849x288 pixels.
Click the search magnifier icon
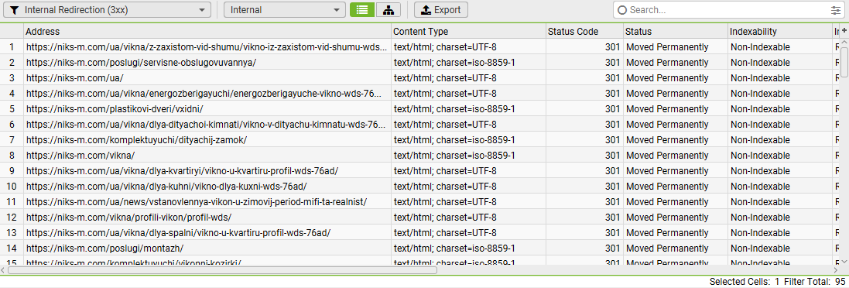622,10
